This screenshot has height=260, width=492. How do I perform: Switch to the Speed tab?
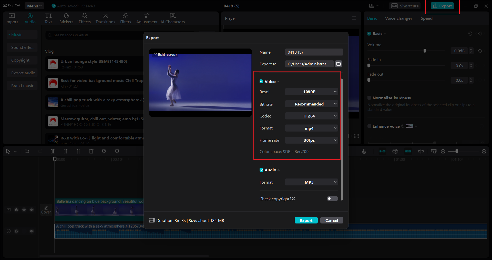pos(426,18)
